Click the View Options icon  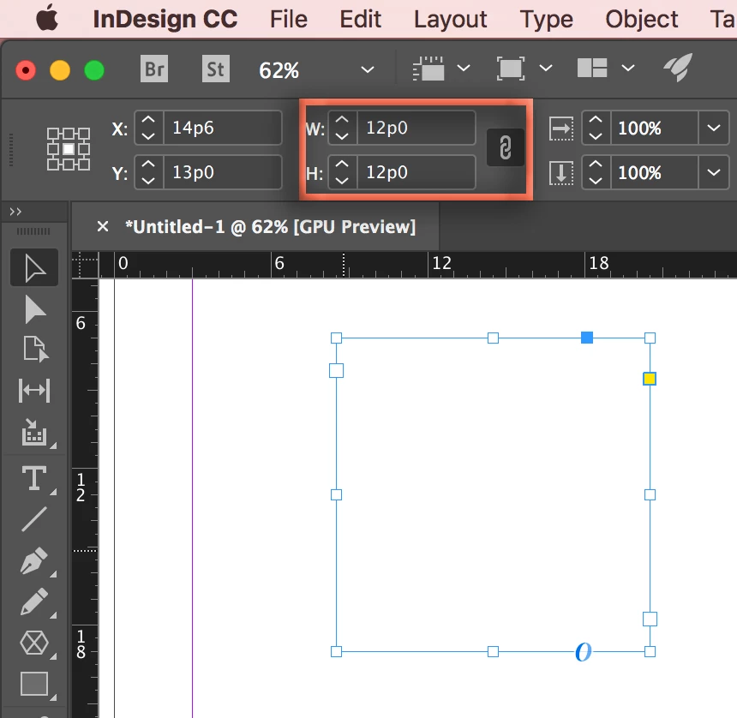click(x=428, y=69)
